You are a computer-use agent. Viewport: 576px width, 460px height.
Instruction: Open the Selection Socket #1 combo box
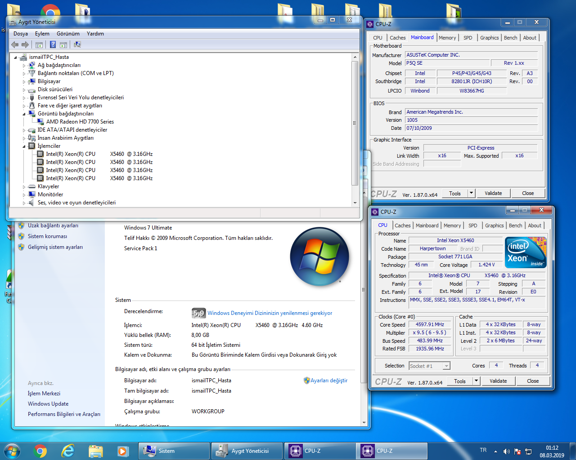pyautogui.click(x=429, y=366)
